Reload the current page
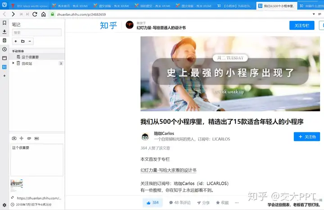324x210 pixels. pyautogui.click(x=35, y=14)
